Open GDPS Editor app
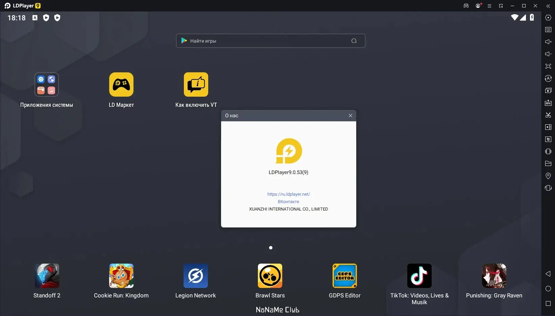555x316 pixels. coord(345,276)
